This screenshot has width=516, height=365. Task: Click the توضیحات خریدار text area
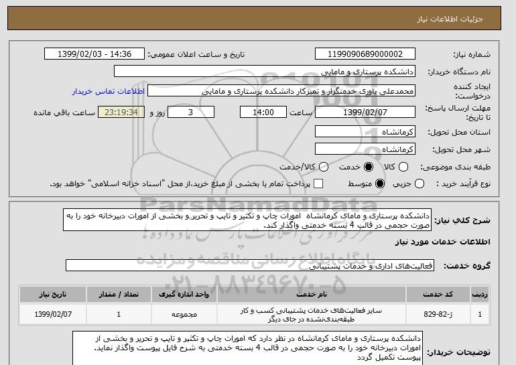[x=247, y=348]
